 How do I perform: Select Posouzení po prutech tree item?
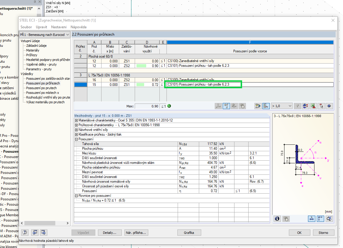tap(41, 88)
